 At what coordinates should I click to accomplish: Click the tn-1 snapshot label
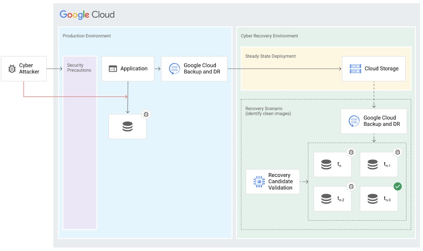[387, 164]
